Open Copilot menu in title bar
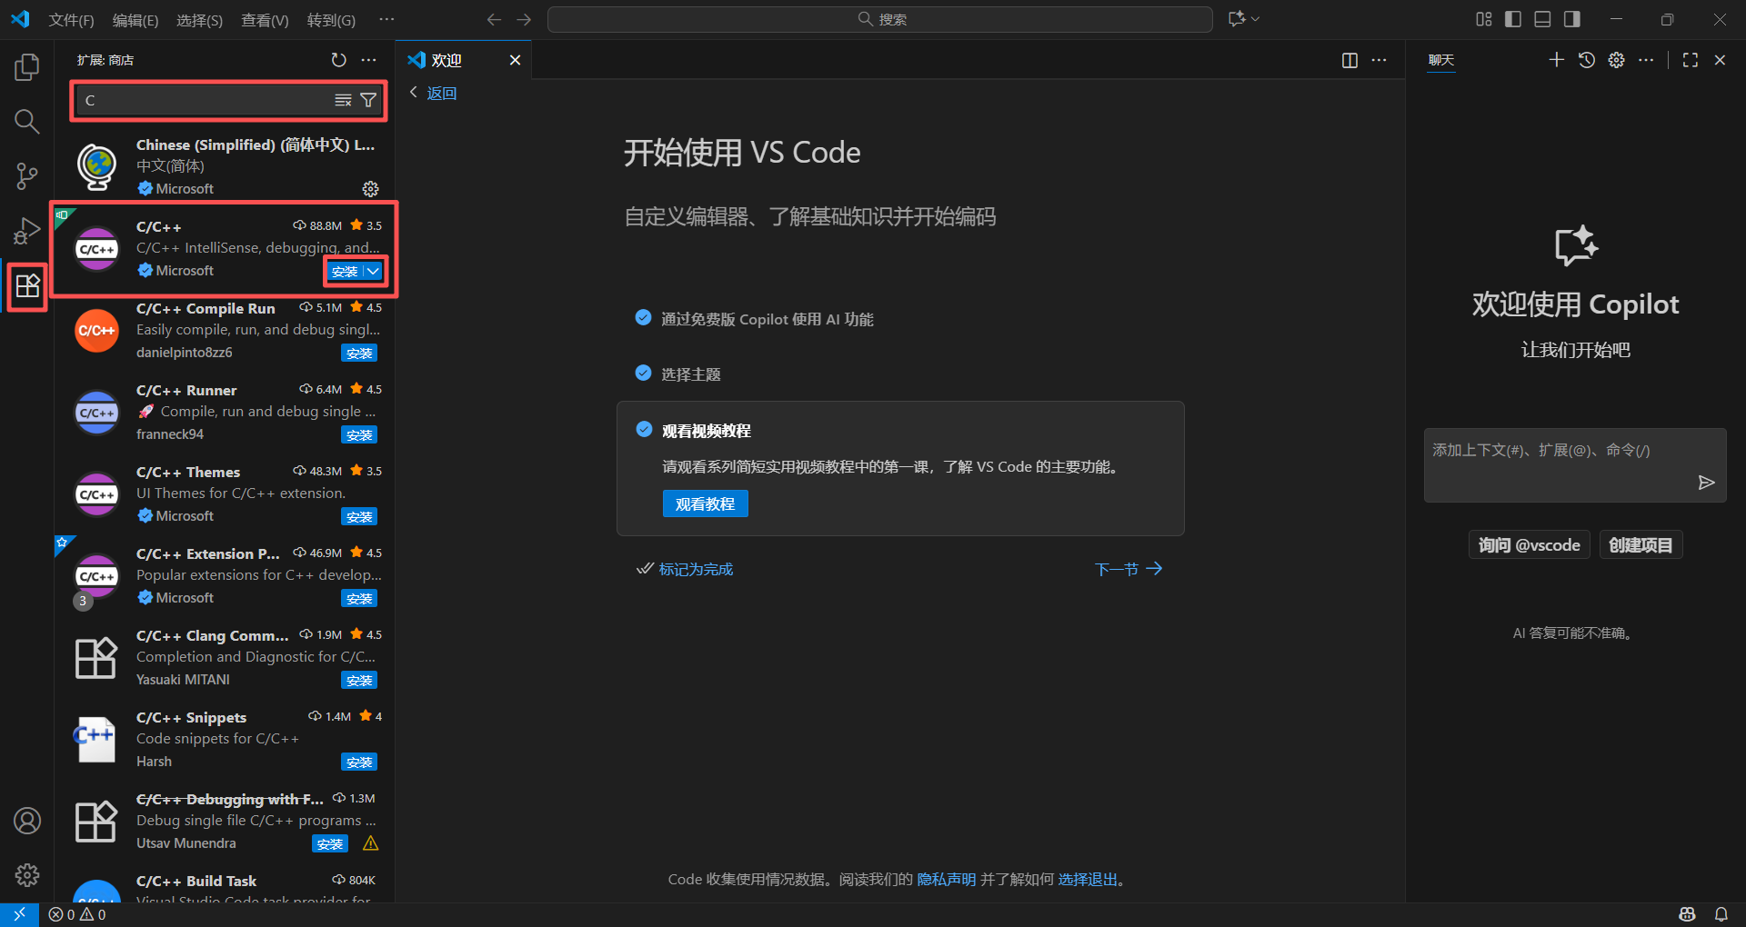The height and width of the screenshot is (927, 1746). point(1244,19)
